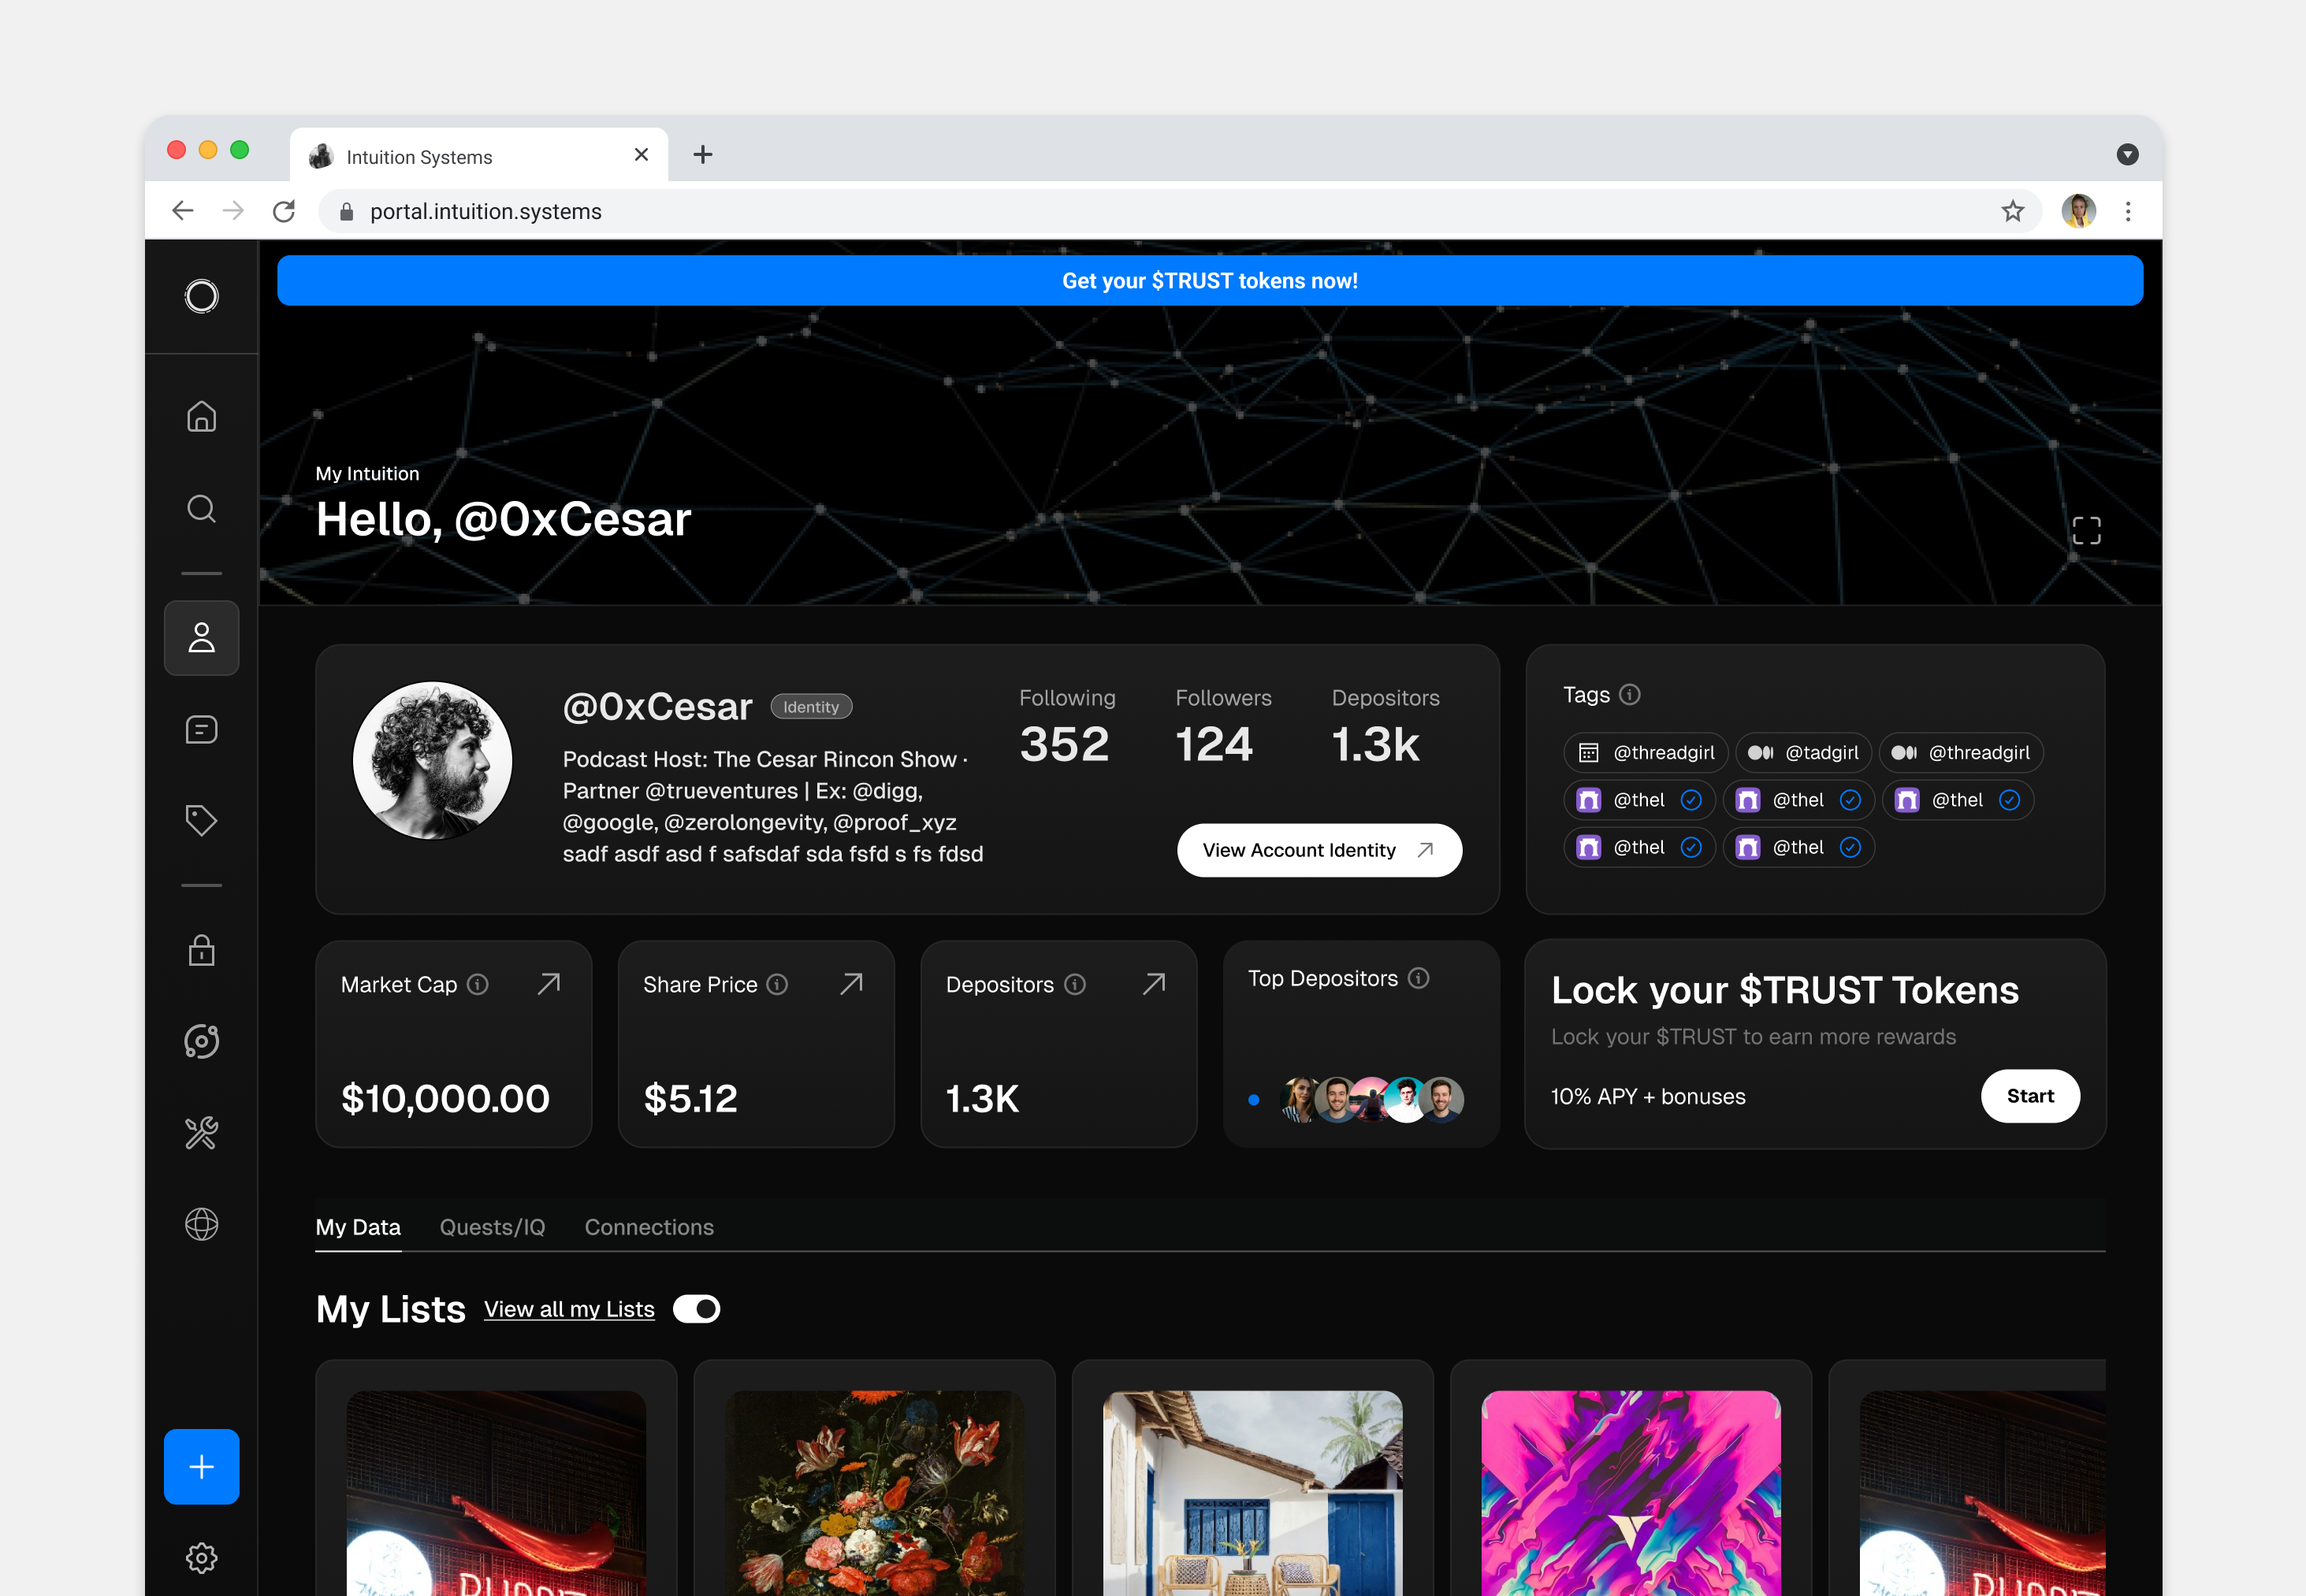The height and width of the screenshot is (1596, 2306).
Task: Click the fullscreen expand icon on banner
Action: point(2086,530)
